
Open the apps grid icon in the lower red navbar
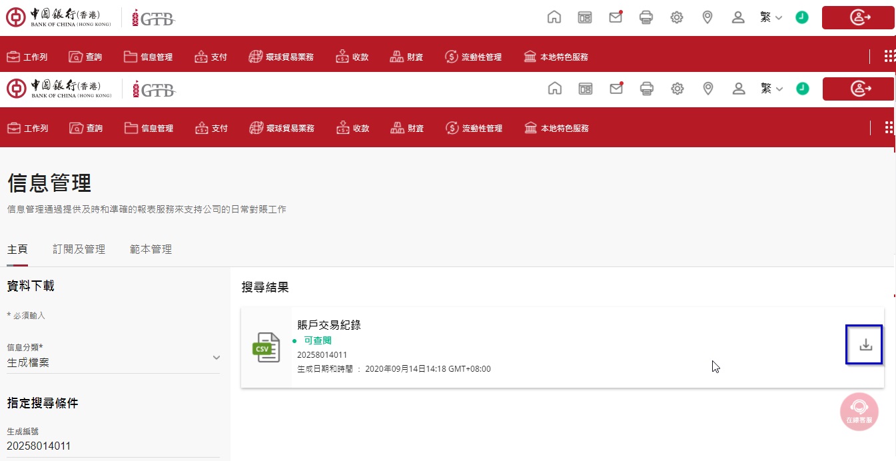point(889,128)
